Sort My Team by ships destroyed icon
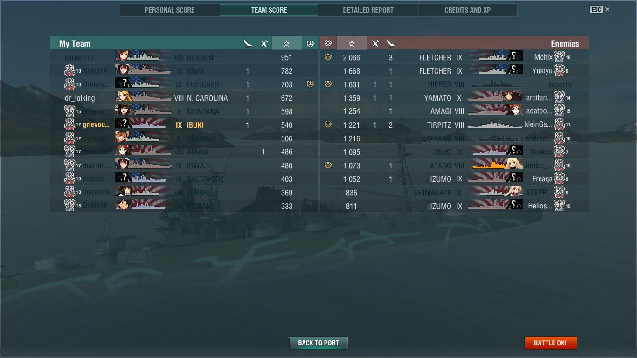The width and height of the screenshot is (637, 358). [x=248, y=43]
